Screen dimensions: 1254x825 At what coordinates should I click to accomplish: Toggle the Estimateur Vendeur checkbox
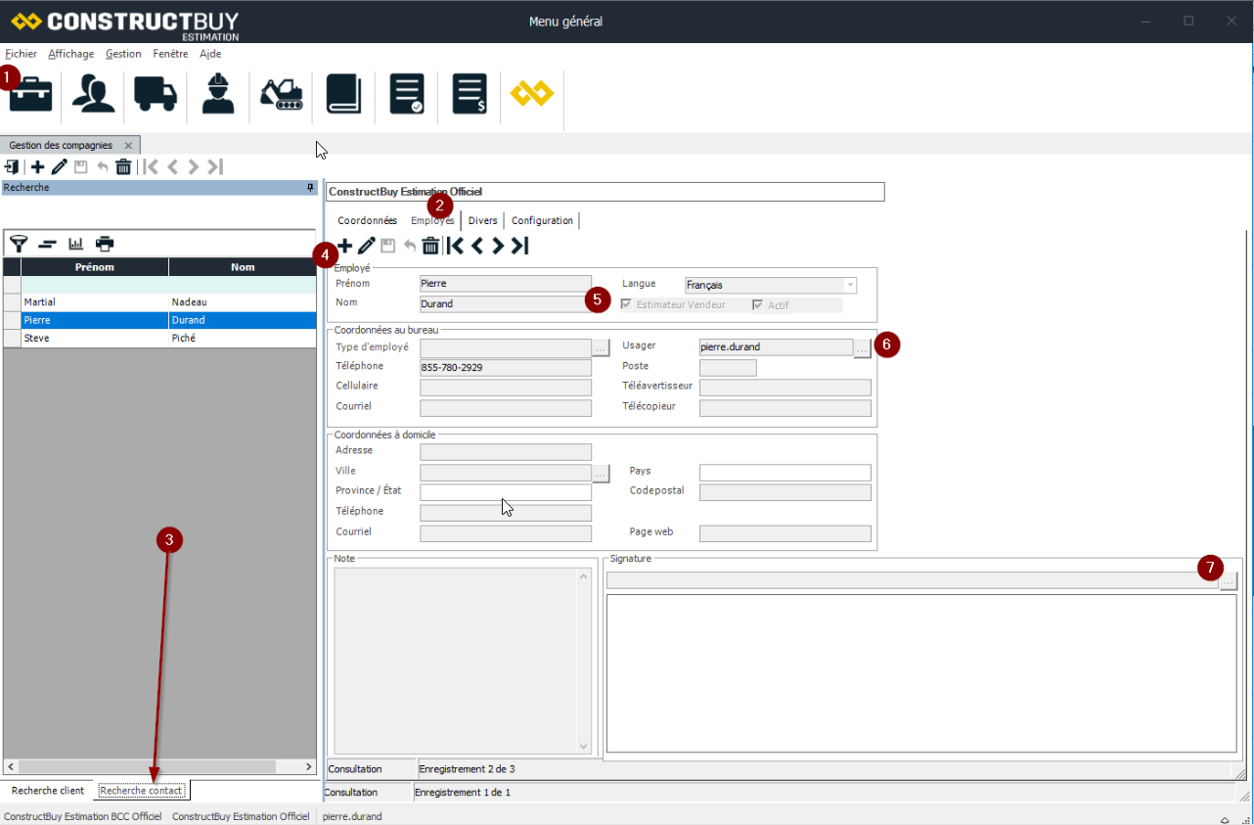[x=627, y=305]
